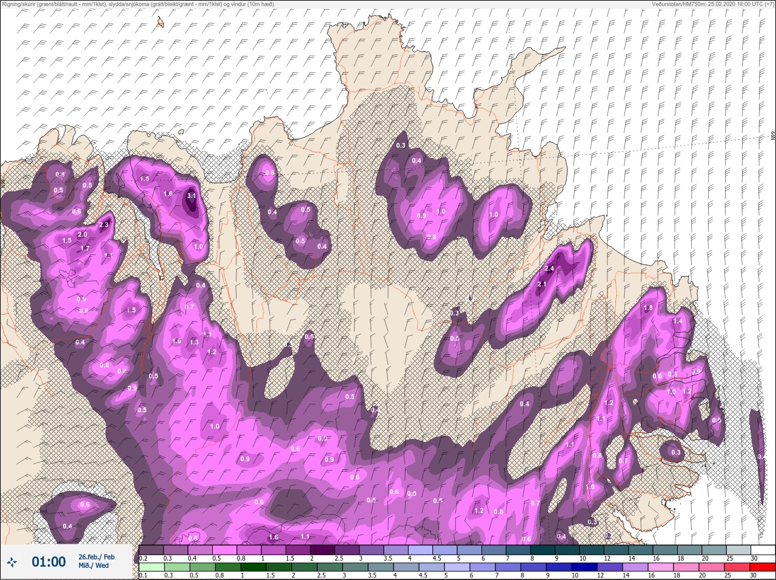Click the 2.0 precipitation value on the map
Image resolution: width=776 pixels, height=580 pixels.
(83, 235)
